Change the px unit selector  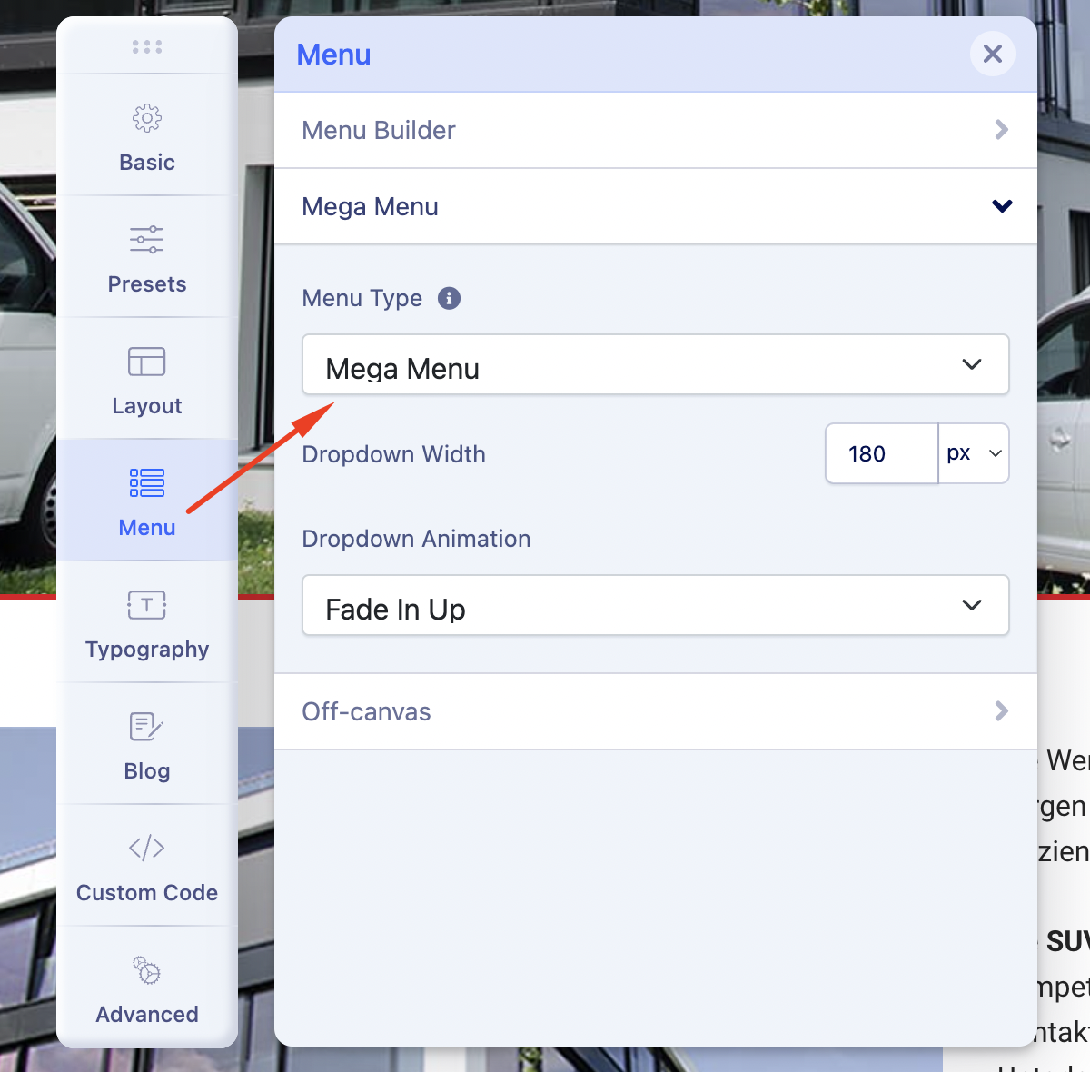pyautogui.click(x=974, y=453)
